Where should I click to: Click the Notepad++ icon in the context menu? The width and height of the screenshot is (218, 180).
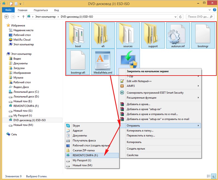coord(122,81)
